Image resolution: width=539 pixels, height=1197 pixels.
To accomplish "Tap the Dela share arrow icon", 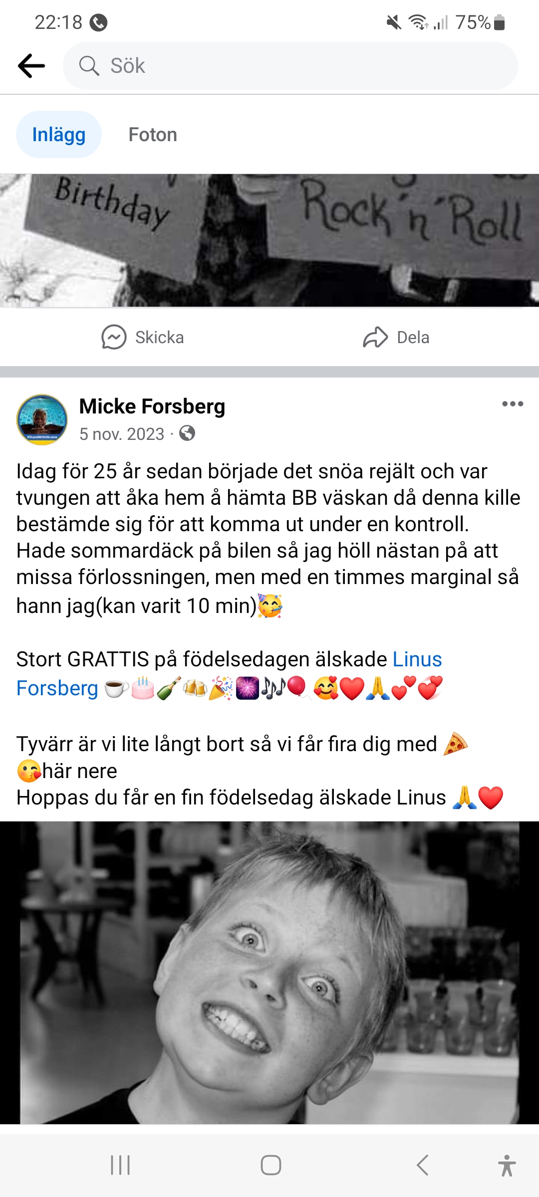I will coord(375,338).
